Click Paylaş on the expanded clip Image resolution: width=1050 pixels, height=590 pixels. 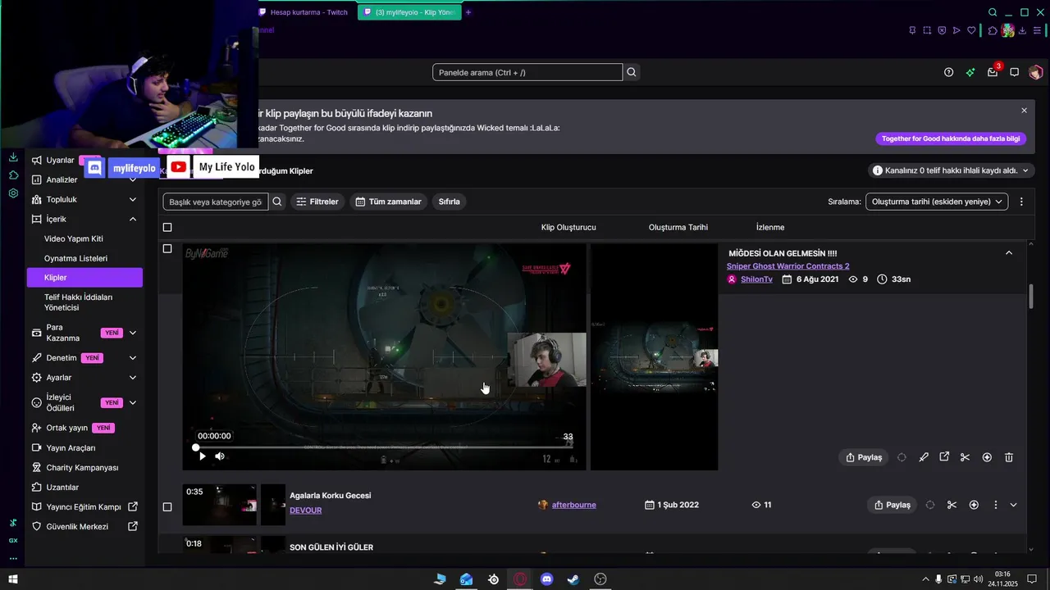click(863, 457)
